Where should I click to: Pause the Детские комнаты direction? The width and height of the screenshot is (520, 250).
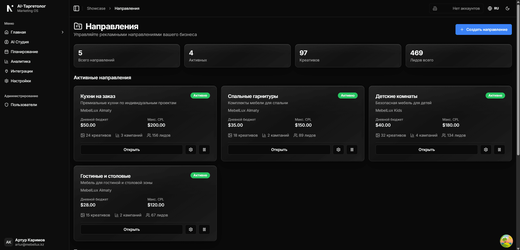[x=499, y=150]
